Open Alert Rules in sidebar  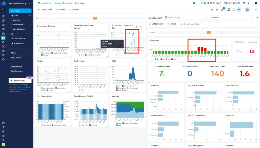(16, 58)
